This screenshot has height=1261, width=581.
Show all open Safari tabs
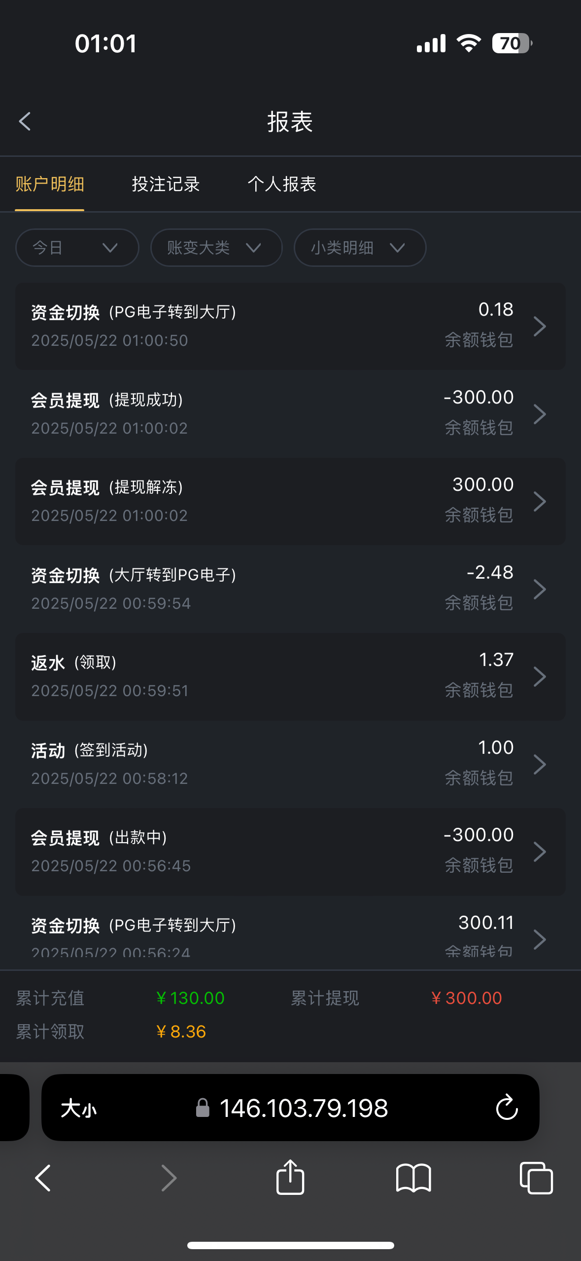(x=536, y=1178)
